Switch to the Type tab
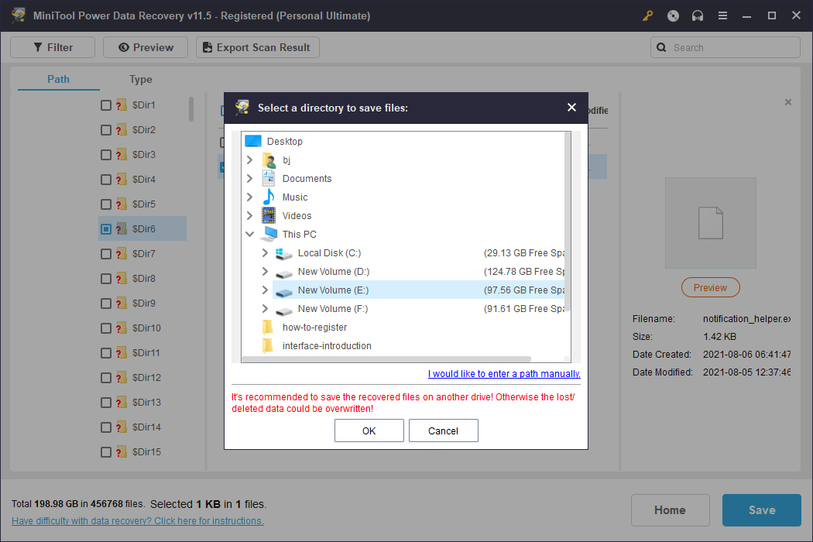Viewport: 813px width, 542px height. tap(140, 79)
